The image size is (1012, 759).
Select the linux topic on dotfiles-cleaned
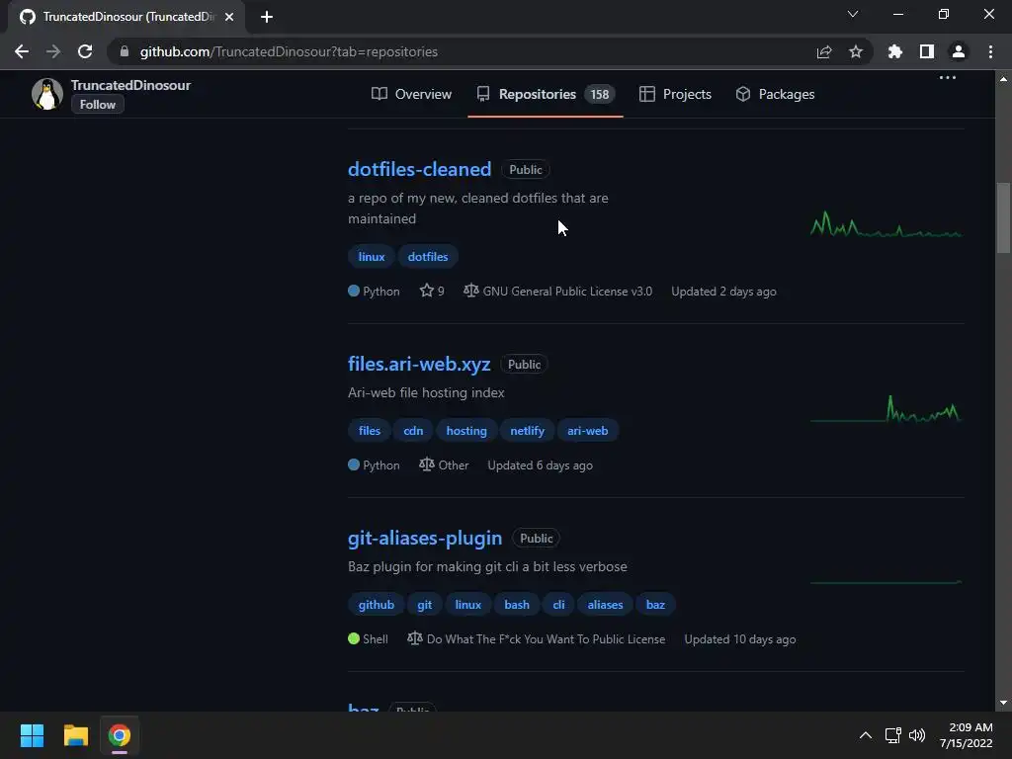pyautogui.click(x=372, y=257)
